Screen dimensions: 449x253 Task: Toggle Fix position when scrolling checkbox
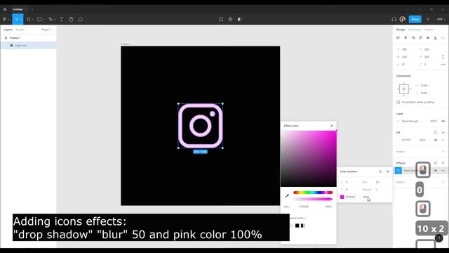click(398, 102)
